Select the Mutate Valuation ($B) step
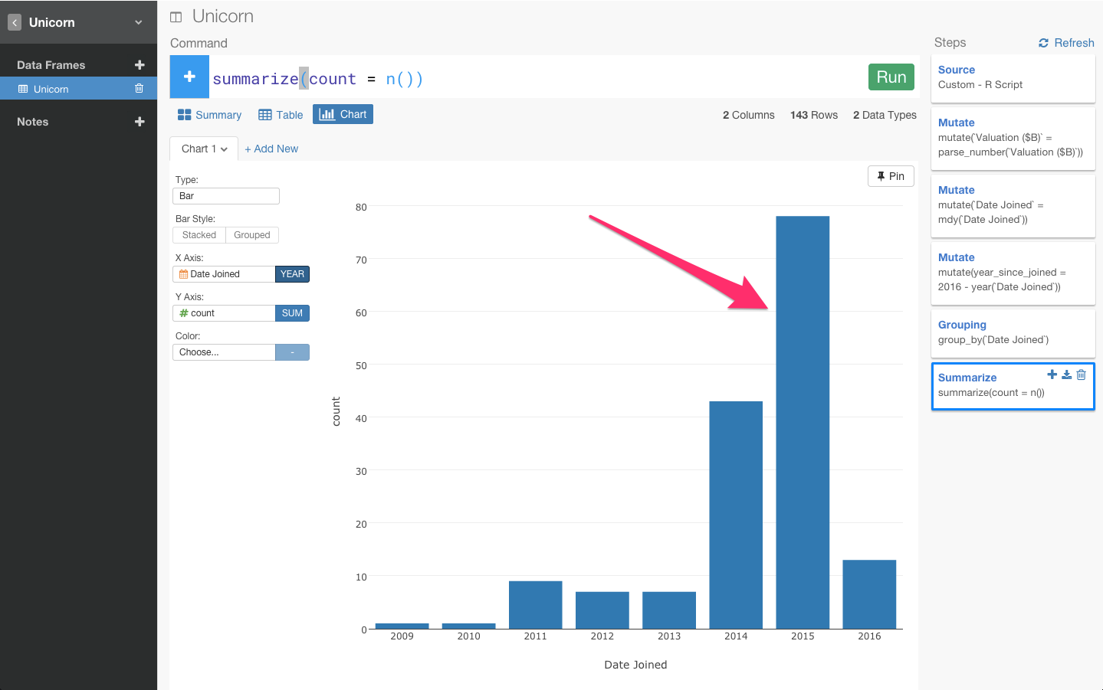1103x690 pixels. click(1013, 139)
